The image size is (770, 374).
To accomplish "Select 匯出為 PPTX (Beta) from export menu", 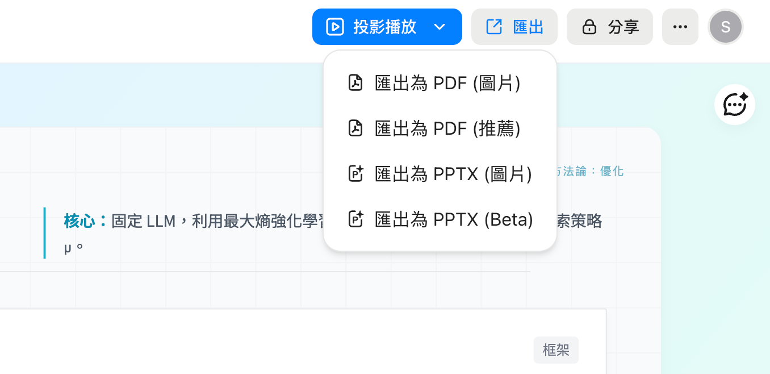I will click(x=453, y=219).
